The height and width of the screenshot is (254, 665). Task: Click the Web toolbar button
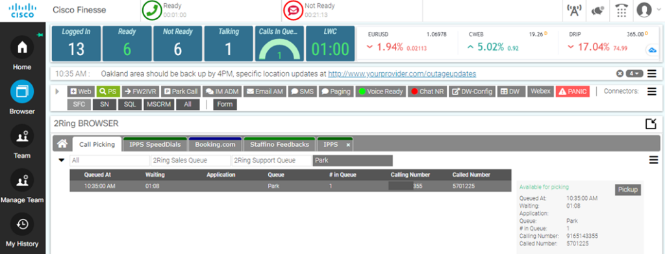pyautogui.click(x=81, y=91)
